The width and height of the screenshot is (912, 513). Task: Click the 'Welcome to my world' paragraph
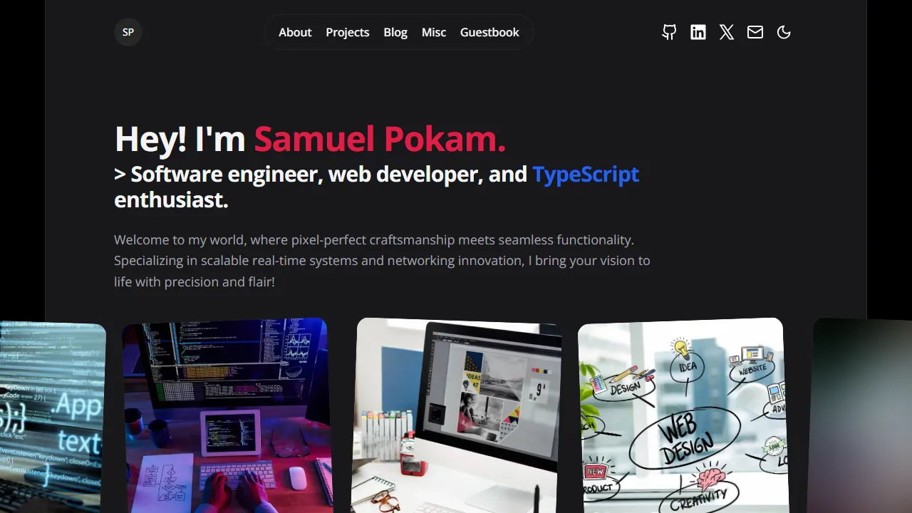pos(382,261)
